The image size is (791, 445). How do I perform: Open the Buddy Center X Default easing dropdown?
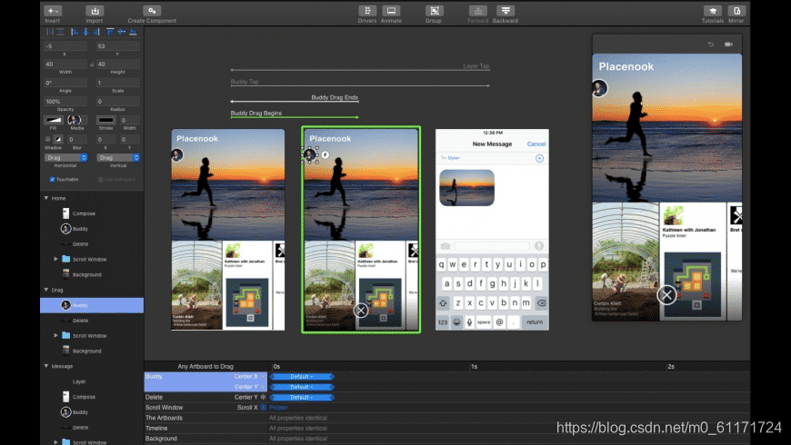pyautogui.click(x=302, y=377)
